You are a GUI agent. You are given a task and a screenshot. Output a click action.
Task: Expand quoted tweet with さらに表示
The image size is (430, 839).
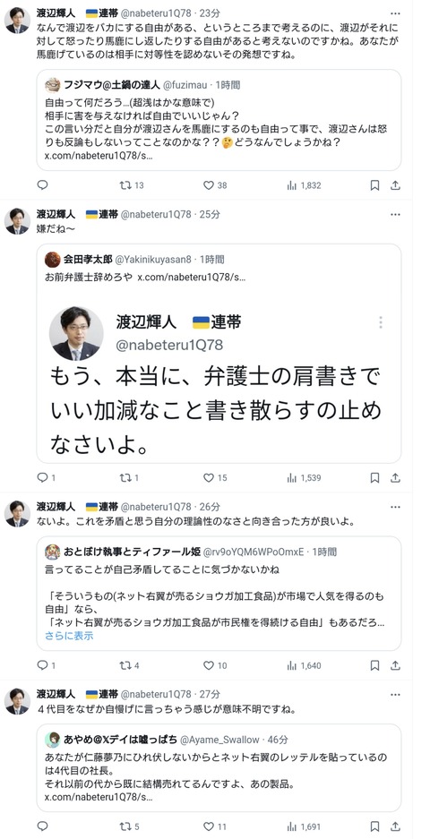69,636
